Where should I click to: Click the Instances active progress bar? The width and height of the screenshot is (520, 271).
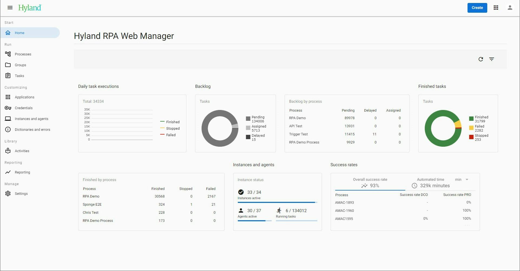point(277,202)
